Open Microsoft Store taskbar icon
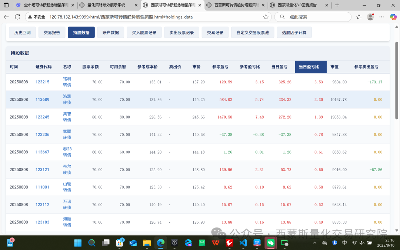The width and height of the screenshot is (400, 250). click(x=119, y=243)
